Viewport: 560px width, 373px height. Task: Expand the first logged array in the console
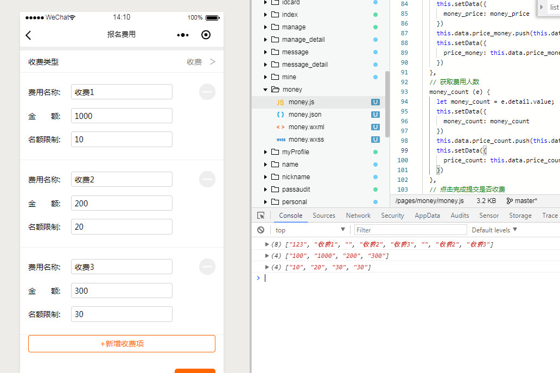267,244
